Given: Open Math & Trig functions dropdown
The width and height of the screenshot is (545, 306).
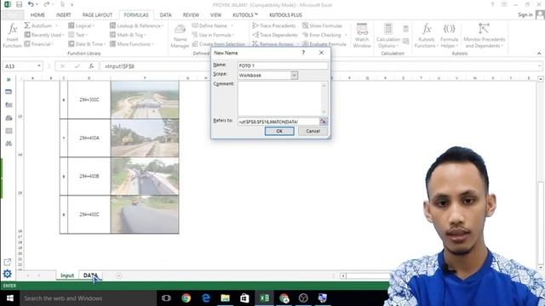Looking at the screenshot, I should (x=128, y=35).
